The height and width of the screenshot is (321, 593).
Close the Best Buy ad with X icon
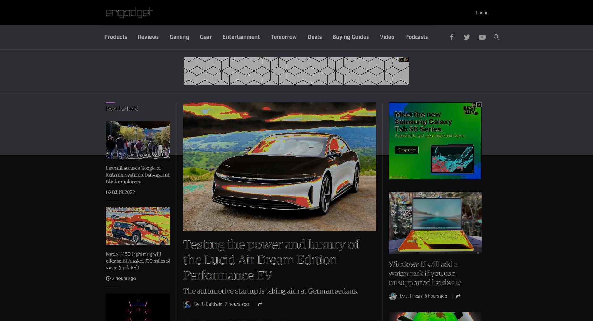coord(479,105)
